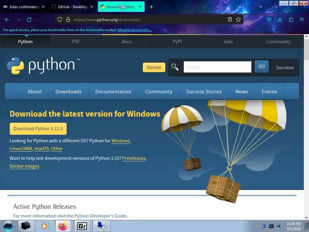Image resolution: width=309 pixels, height=232 pixels.
Task: Focus the site Search input field
Action: (218, 67)
